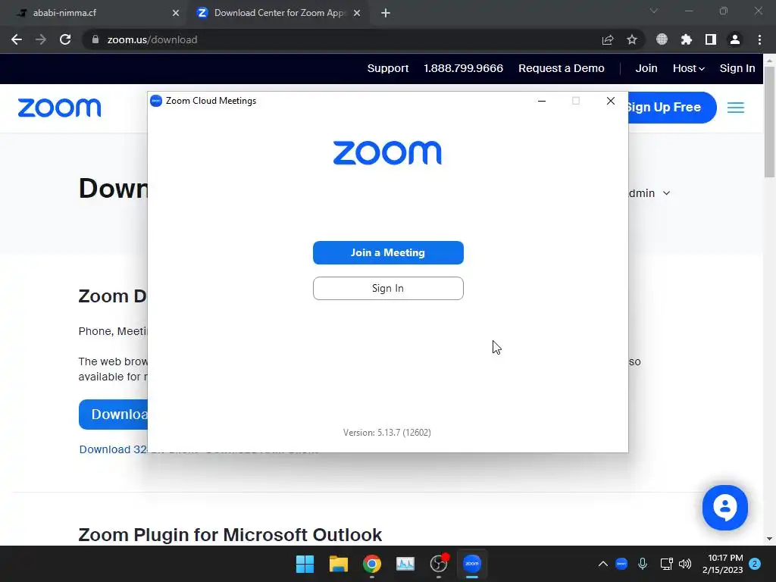Open notification badge showing 2
The height and width of the screenshot is (582, 776).
click(x=755, y=564)
